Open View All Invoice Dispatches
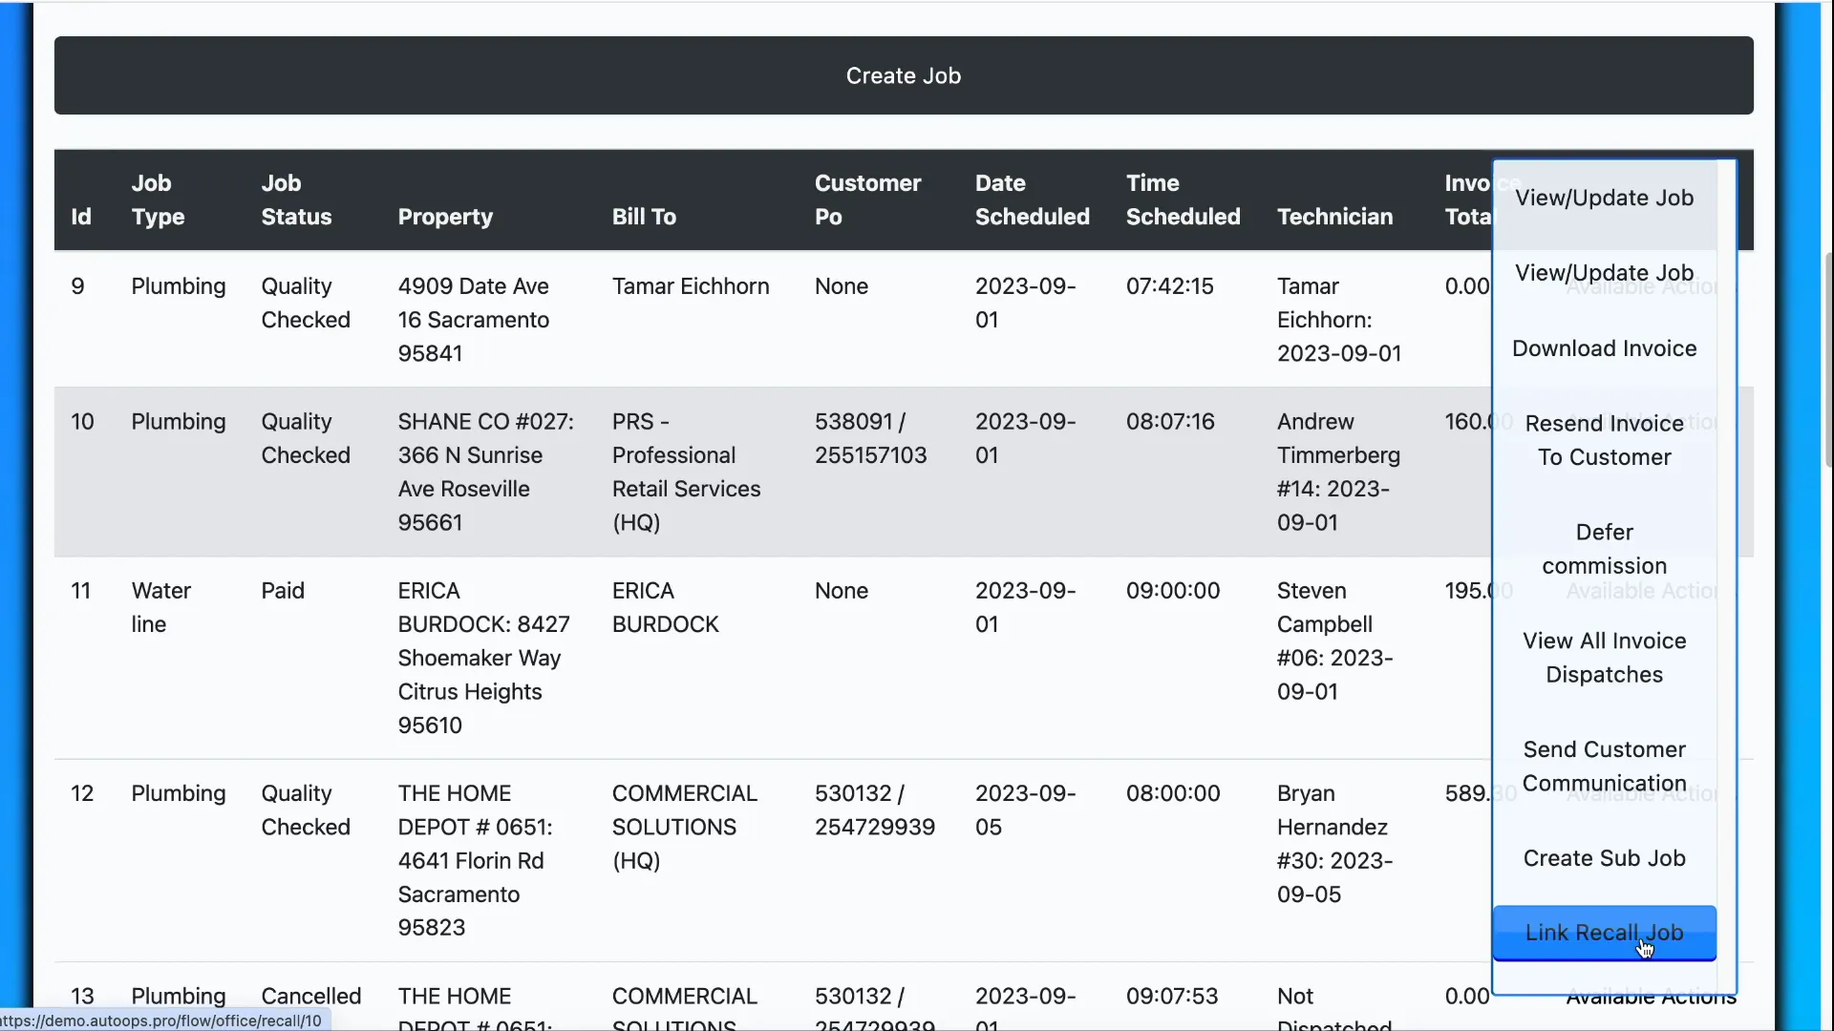 coord(1604,658)
